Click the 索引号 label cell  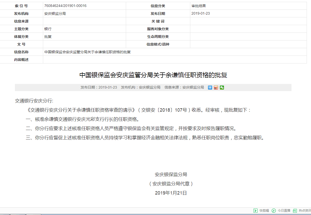pyautogui.click(x=21, y=6)
